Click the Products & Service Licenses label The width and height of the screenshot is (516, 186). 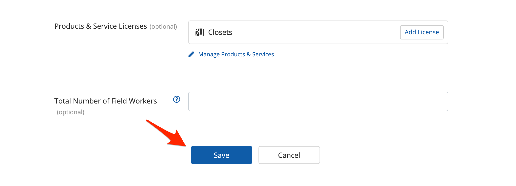(x=101, y=26)
